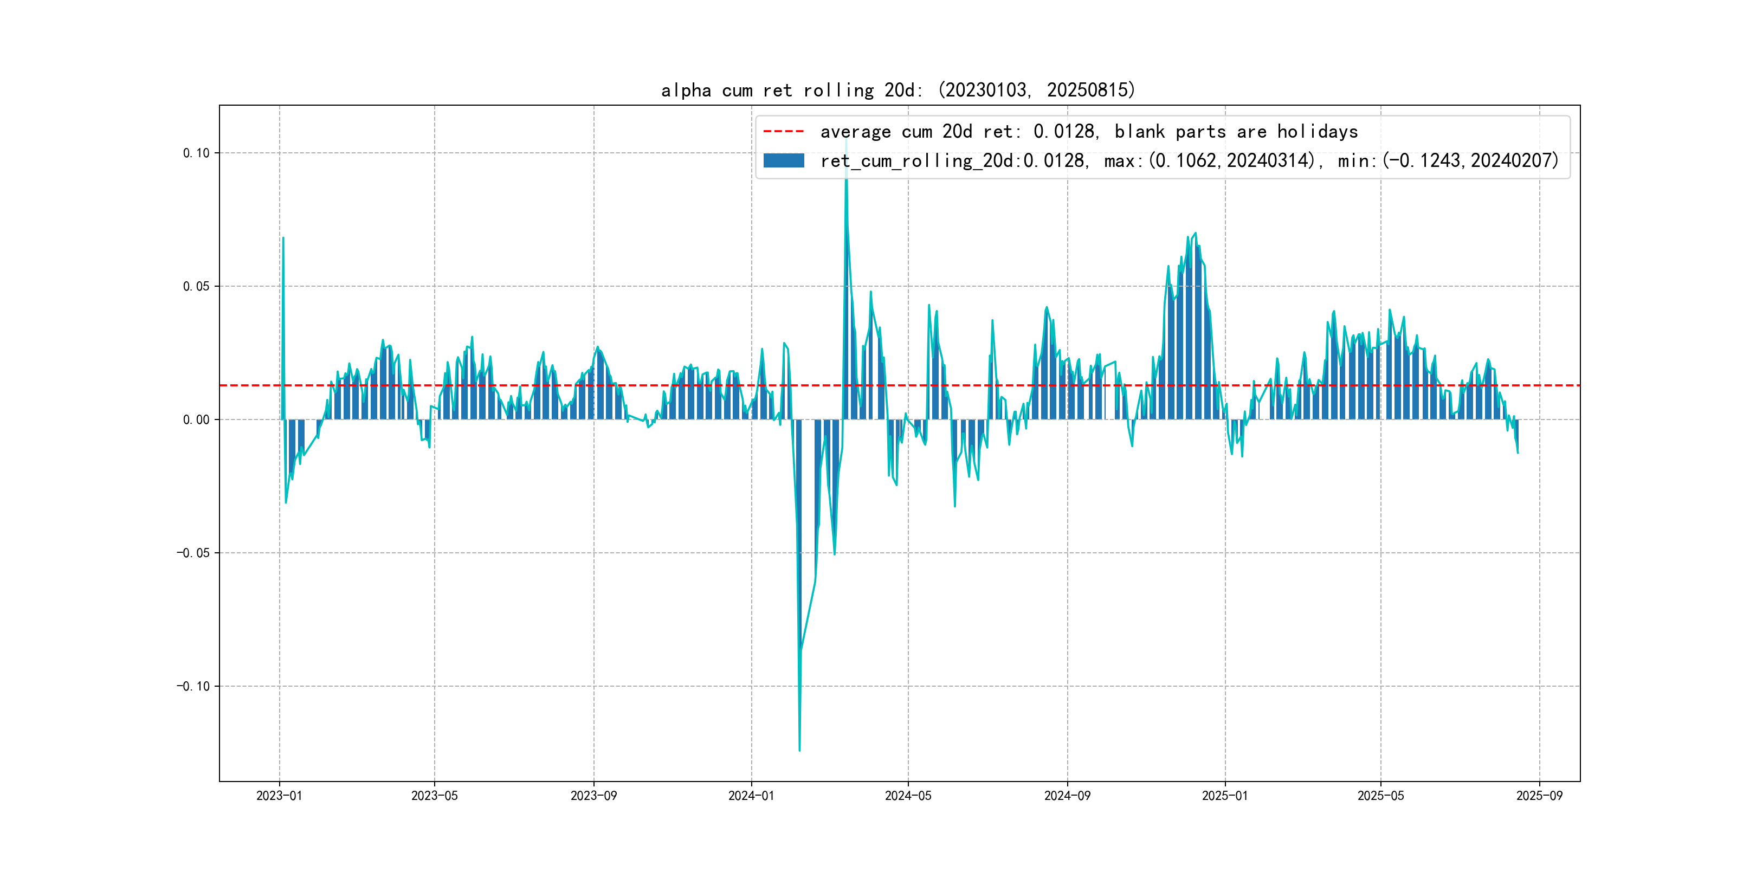Click the 2025-01 x-axis tick label
Viewport: 1756px width, 878px height.
point(1224,796)
